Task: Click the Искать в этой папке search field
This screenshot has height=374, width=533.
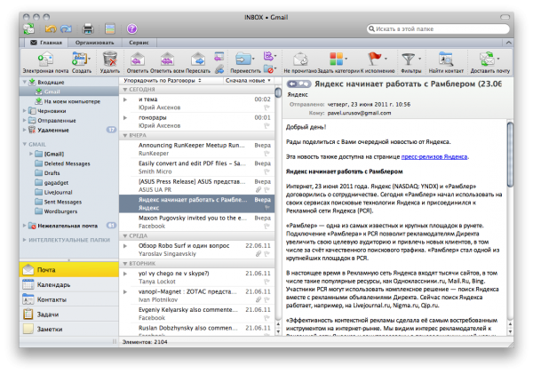Action: pos(439,29)
